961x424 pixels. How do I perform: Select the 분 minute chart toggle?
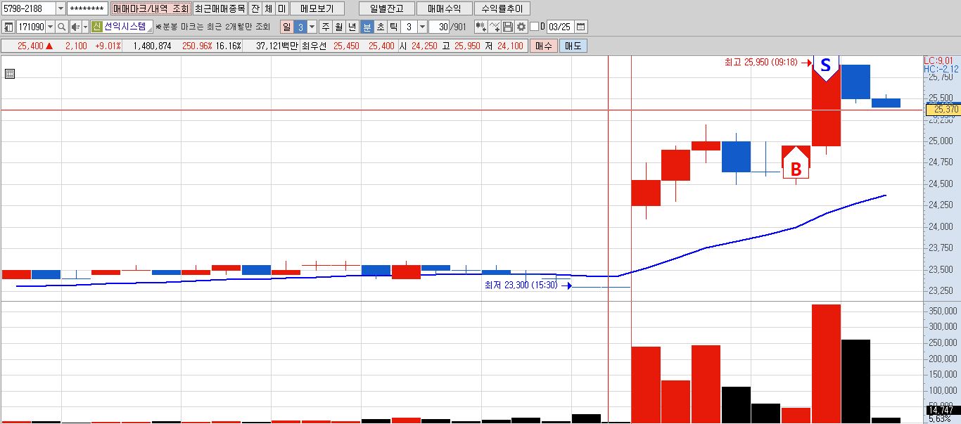(367, 27)
